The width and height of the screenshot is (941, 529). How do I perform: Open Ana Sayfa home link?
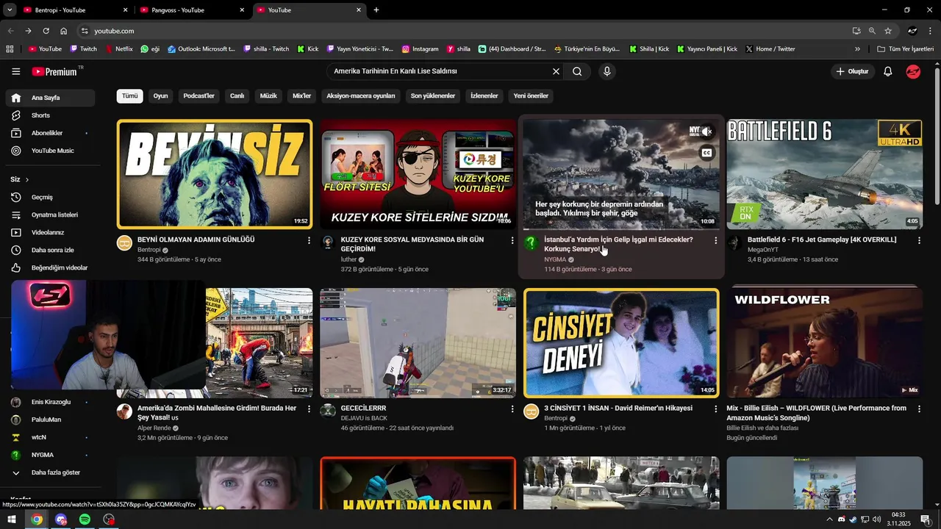point(50,98)
